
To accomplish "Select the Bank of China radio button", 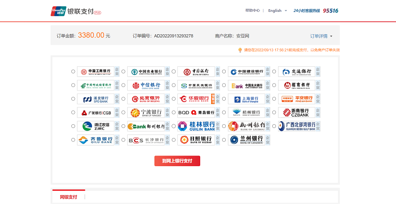I will 174,72.
